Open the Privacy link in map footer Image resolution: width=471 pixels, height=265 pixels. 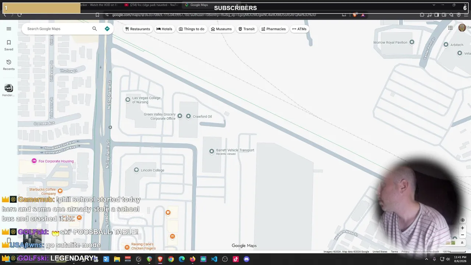(x=406, y=252)
